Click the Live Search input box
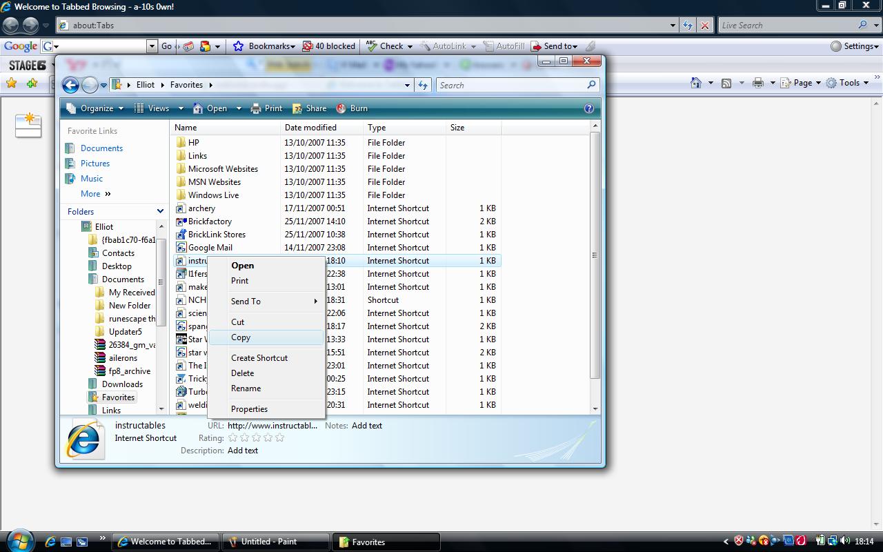This screenshot has width=883, height=552. coord(786,26)
